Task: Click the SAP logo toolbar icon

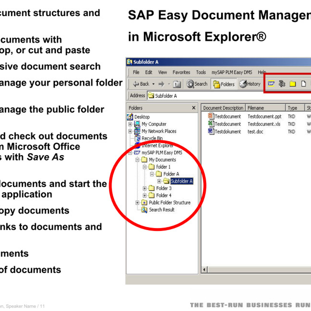Action: (271, 83)
